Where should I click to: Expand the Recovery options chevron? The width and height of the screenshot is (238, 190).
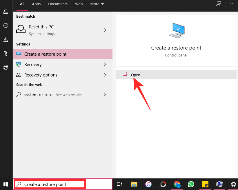point(105,75)
